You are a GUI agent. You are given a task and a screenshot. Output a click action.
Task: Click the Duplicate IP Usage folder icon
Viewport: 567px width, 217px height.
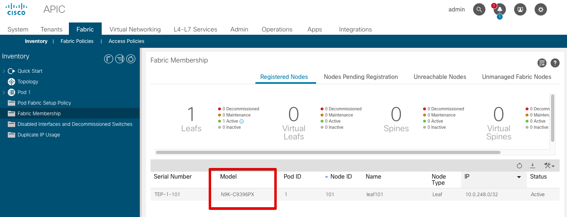point(11,135)
